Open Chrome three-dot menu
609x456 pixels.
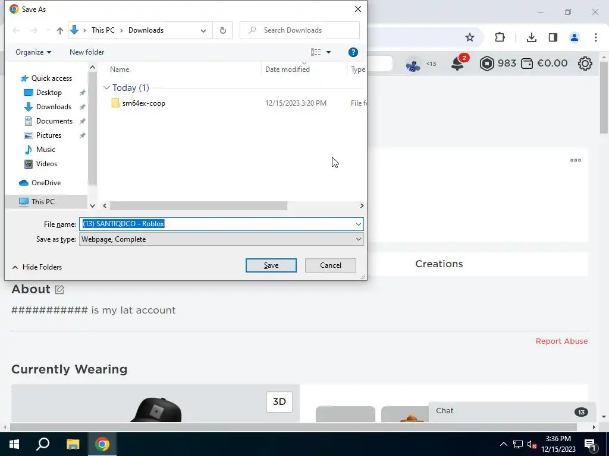[596, 37]
